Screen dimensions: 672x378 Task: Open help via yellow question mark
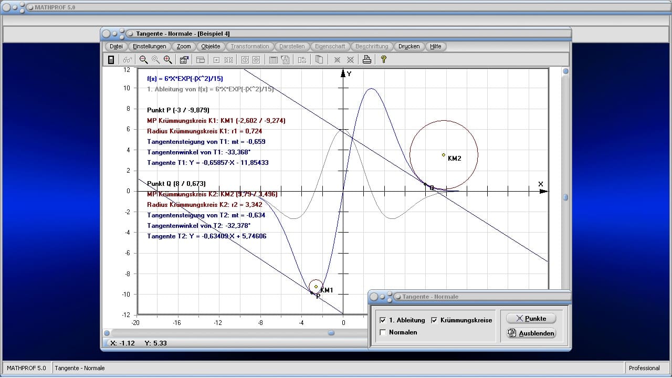(384, 60)
